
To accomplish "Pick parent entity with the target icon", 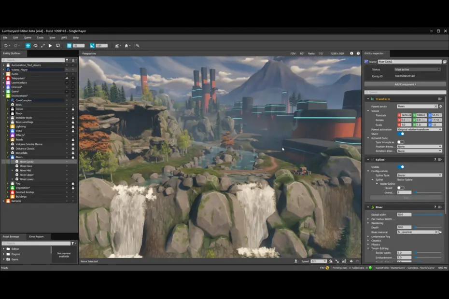I will click(x=441, y=107).
